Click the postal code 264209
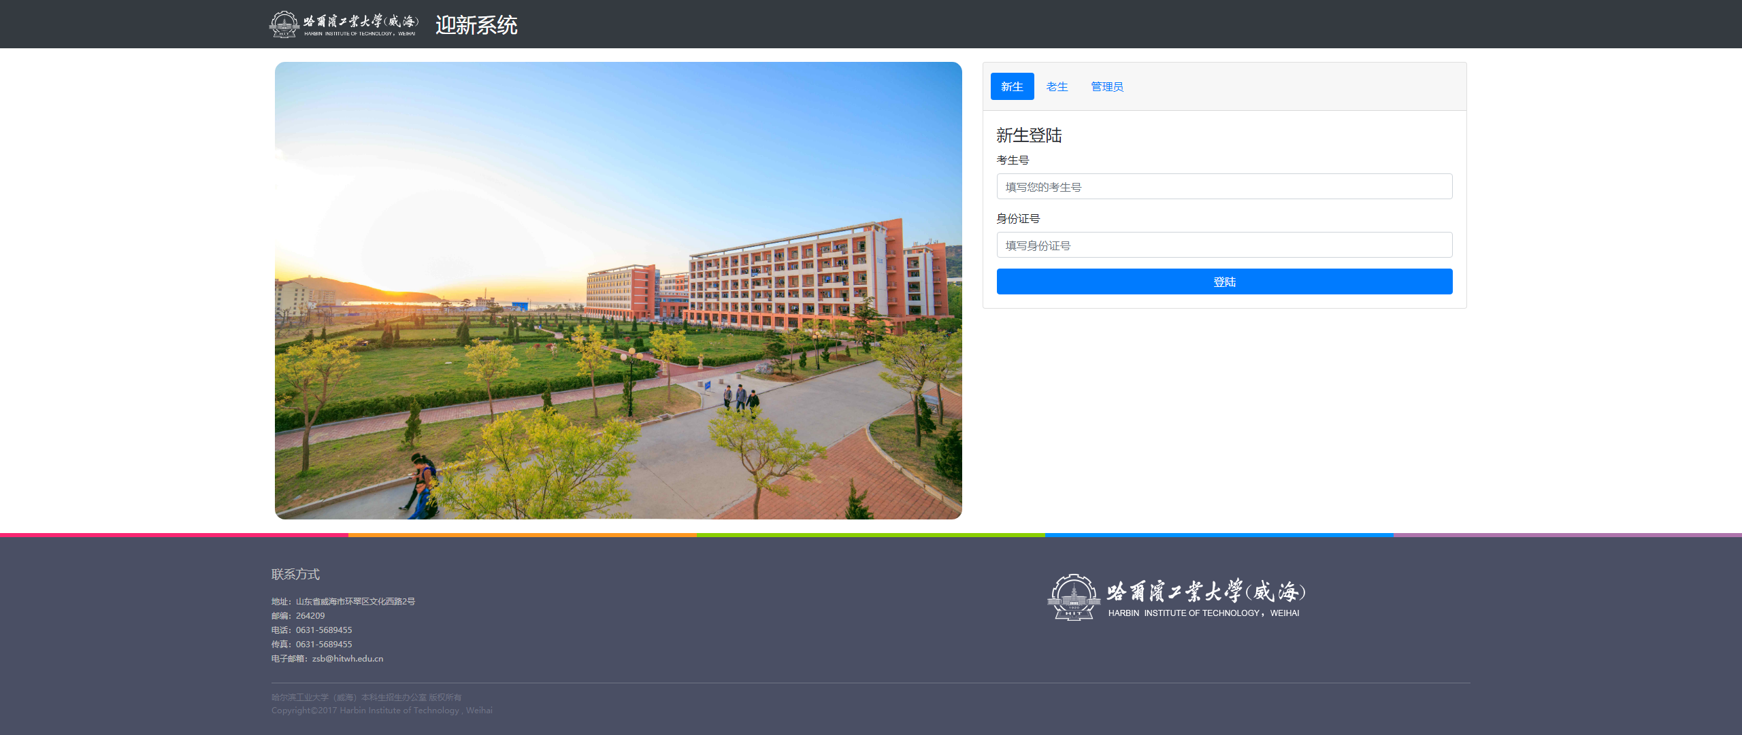 (310, 616)
